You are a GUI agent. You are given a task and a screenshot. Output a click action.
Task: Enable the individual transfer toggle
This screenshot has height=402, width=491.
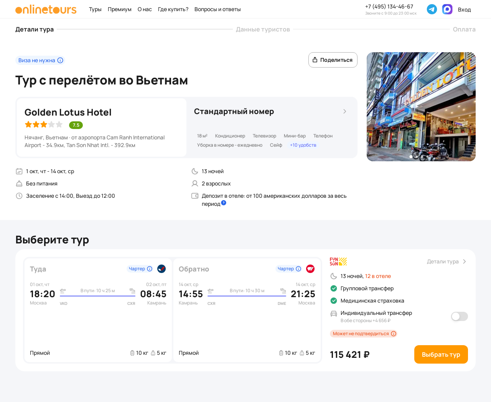(460, 316)
